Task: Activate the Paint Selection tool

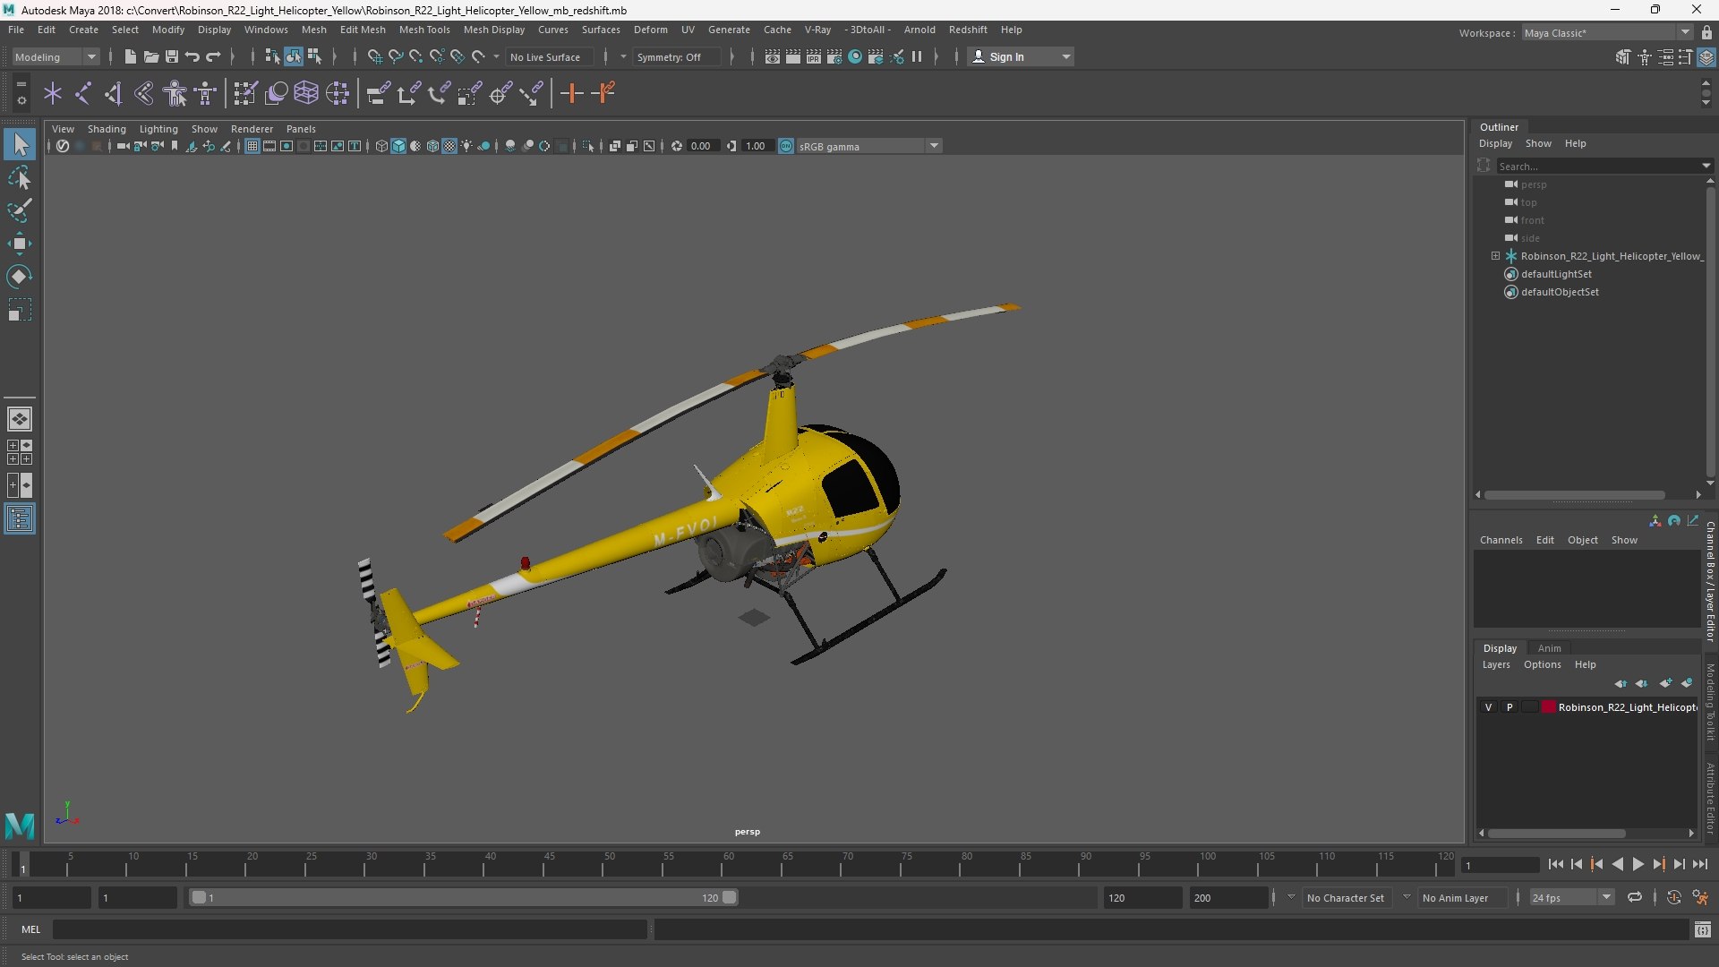Action: click(x=20, y=210)
